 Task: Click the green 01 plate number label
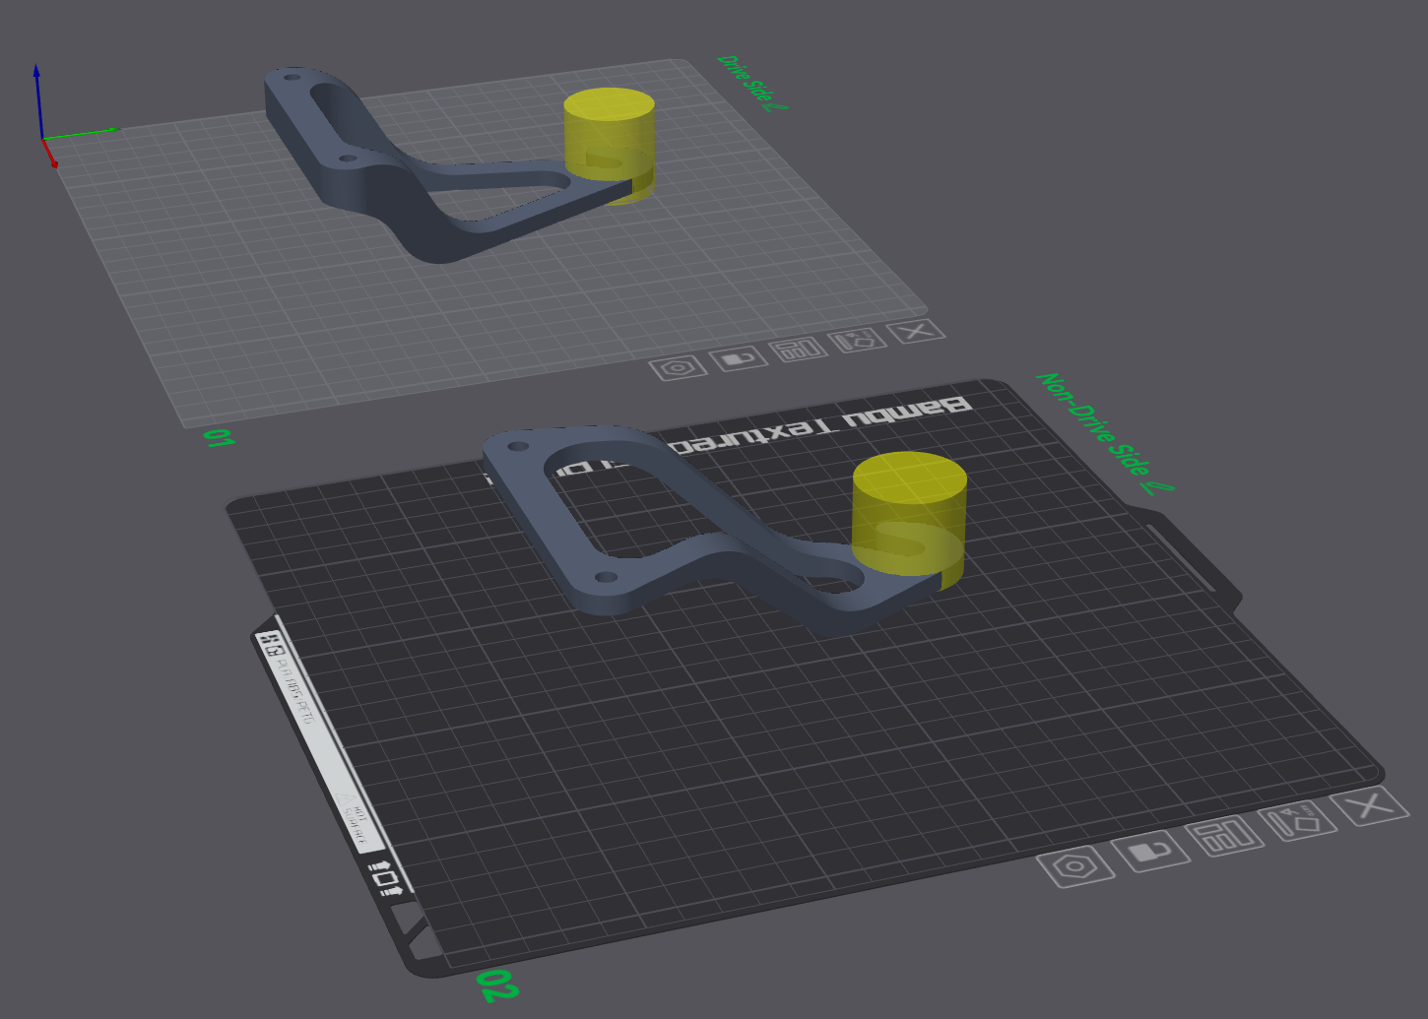(219, 438)
